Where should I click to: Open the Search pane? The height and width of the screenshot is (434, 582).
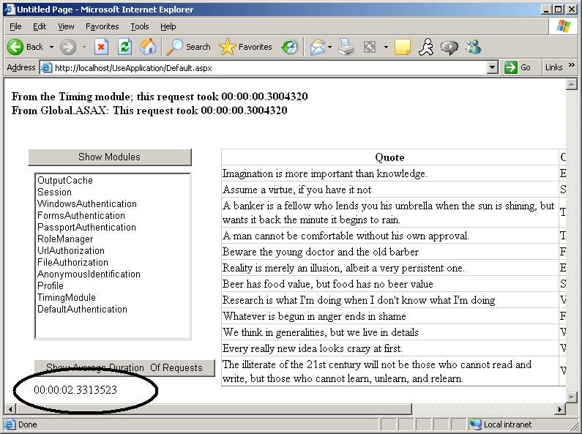click(189, 47)
